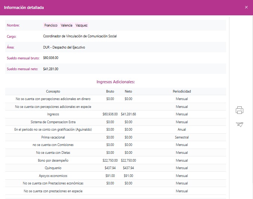Click the Sueldo mensual bruto value
253x199 pixels.
[51, 58]
